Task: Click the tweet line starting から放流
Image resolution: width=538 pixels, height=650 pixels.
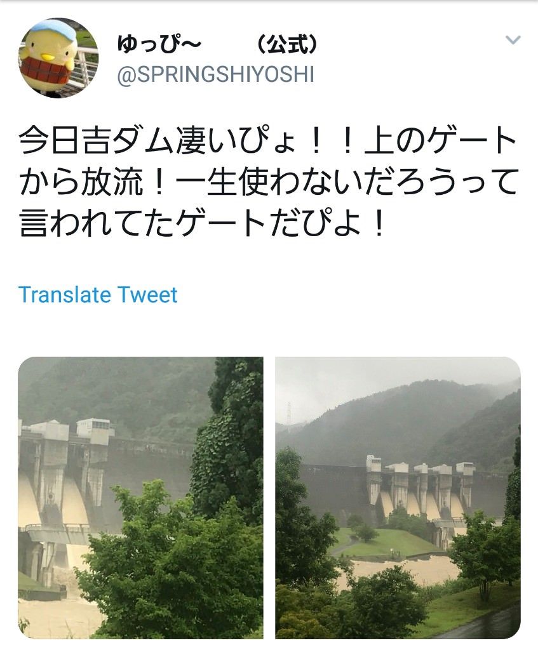Action: (x=269, y=182)
